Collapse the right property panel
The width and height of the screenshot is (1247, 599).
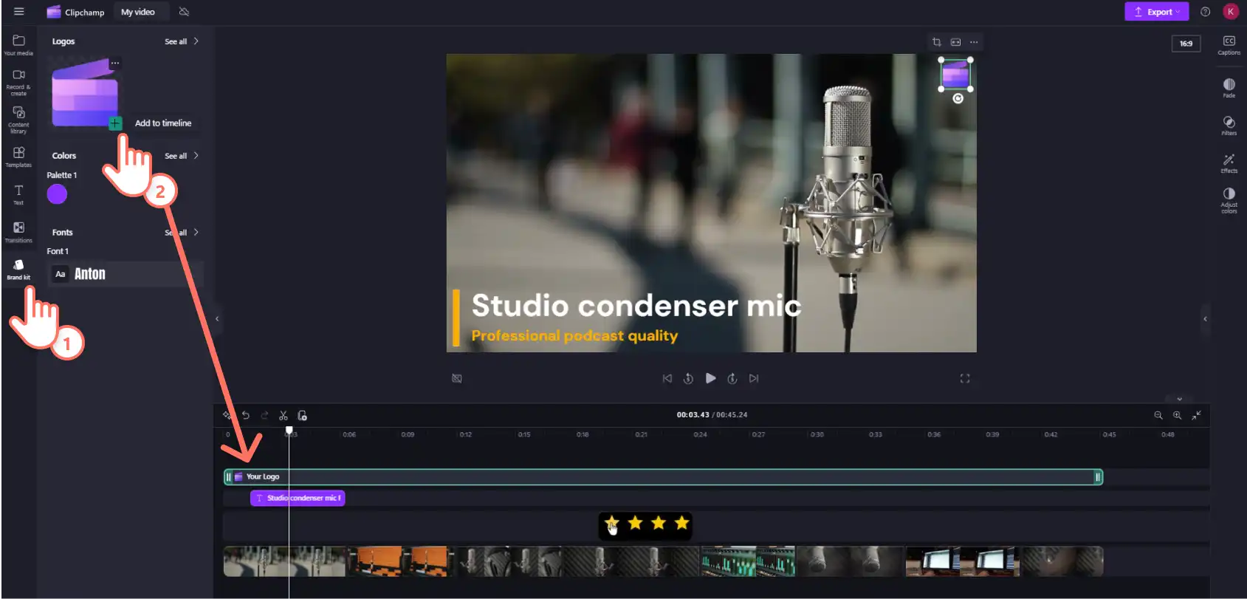point(1205,318)
